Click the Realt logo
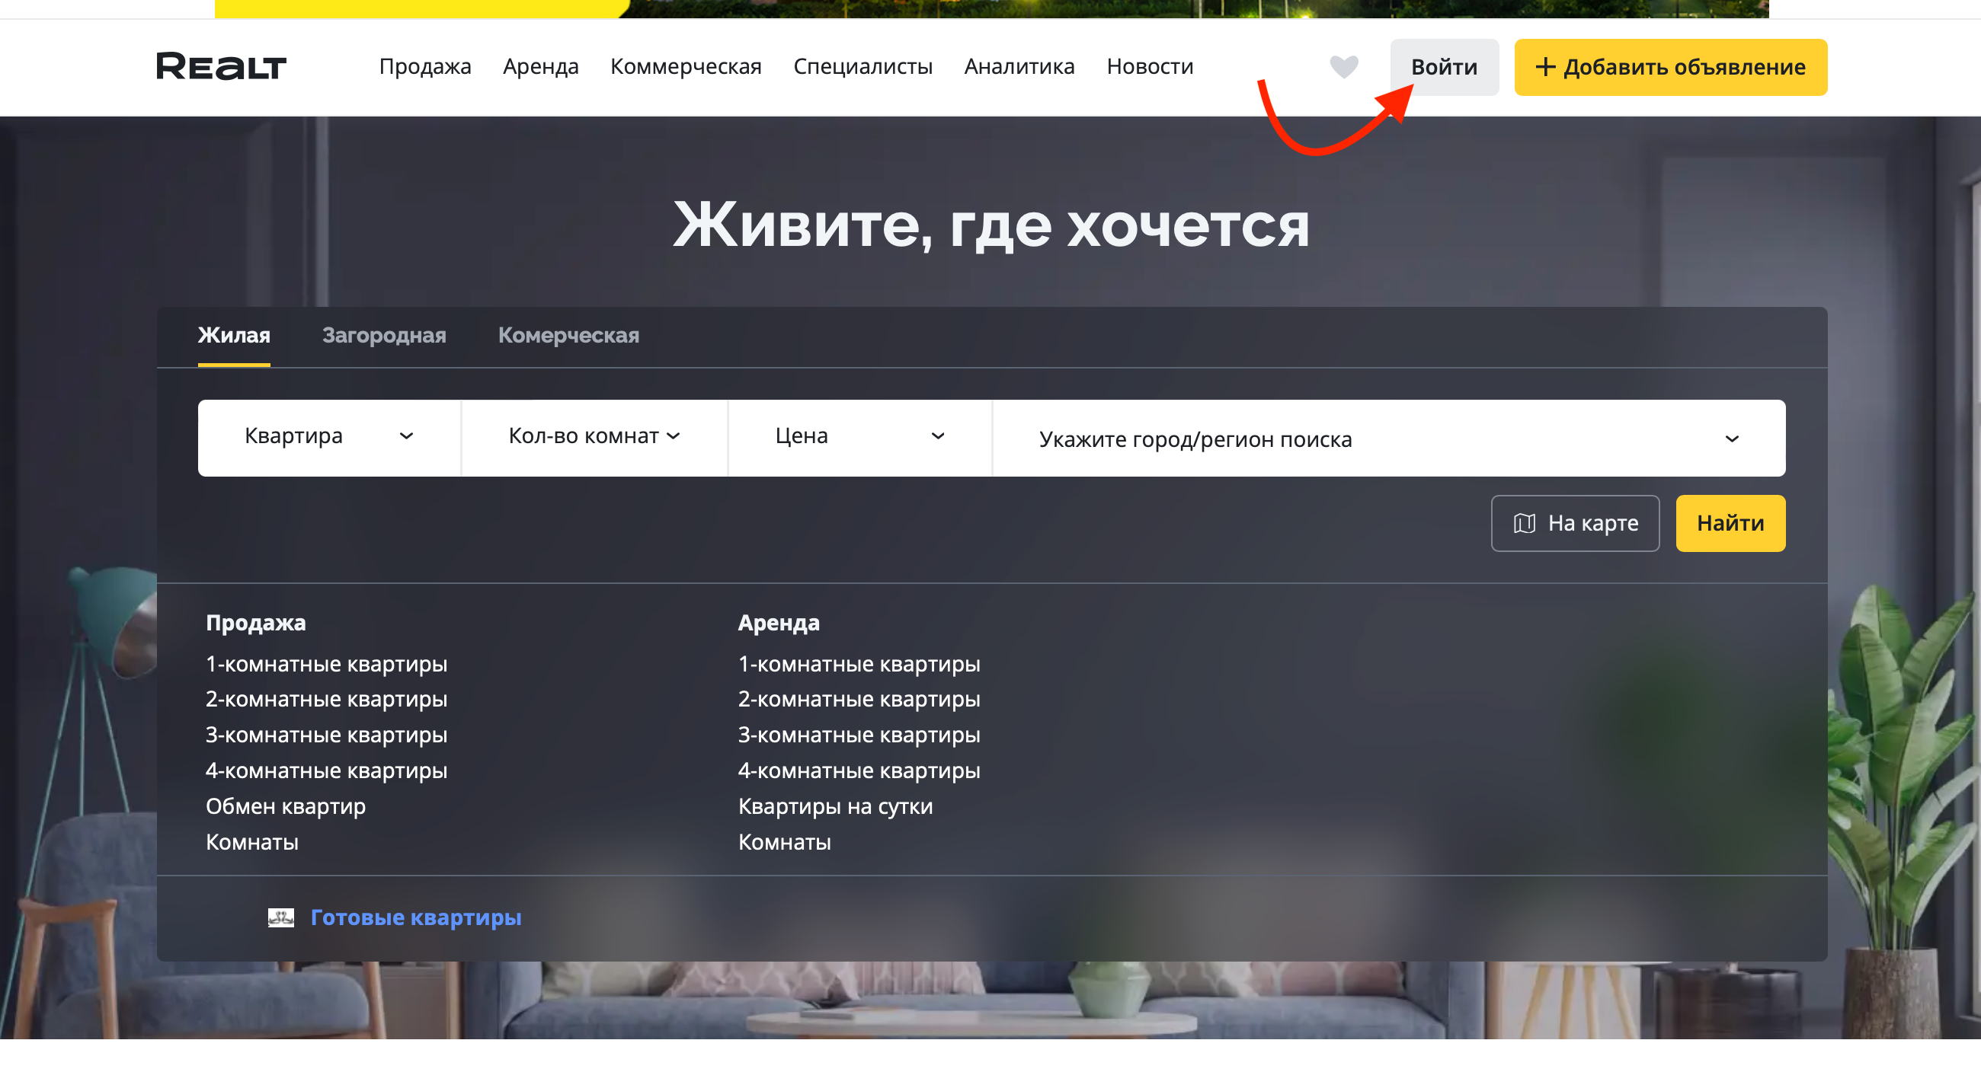1981x1072 pixels. pyautogui.click(x=222, y=67)
